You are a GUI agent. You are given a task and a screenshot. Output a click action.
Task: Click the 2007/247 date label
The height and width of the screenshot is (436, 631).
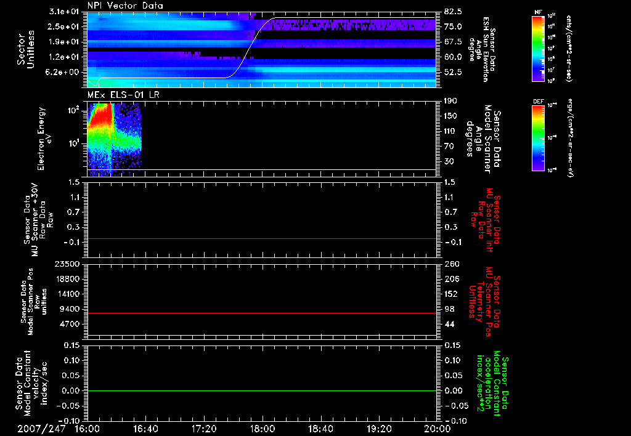coord(41,429)
